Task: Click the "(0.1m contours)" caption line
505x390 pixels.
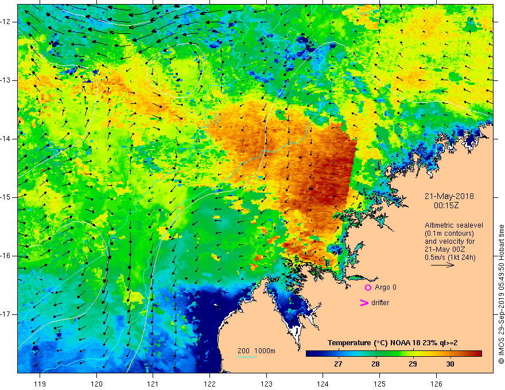Action: pyautogui.click(x=449, y=233)
